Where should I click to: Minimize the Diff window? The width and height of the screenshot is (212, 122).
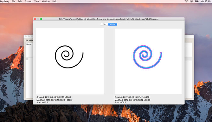(38, 19)
